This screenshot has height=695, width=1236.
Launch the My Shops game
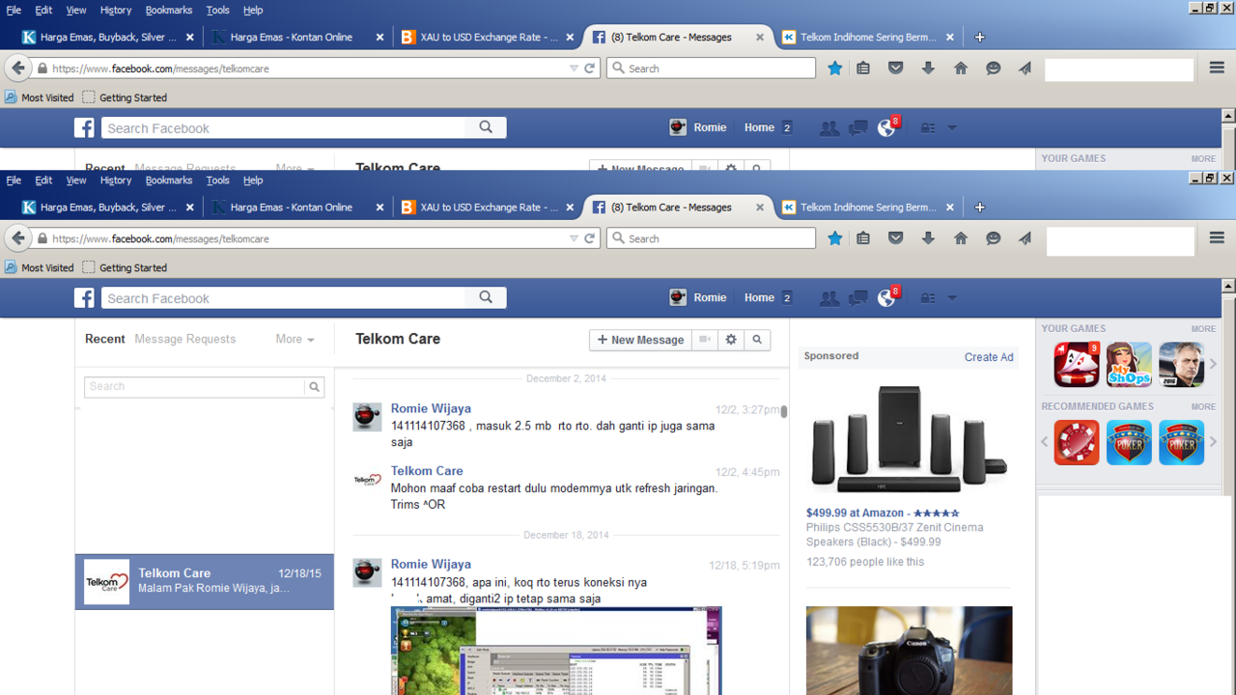coord(1129,364)
